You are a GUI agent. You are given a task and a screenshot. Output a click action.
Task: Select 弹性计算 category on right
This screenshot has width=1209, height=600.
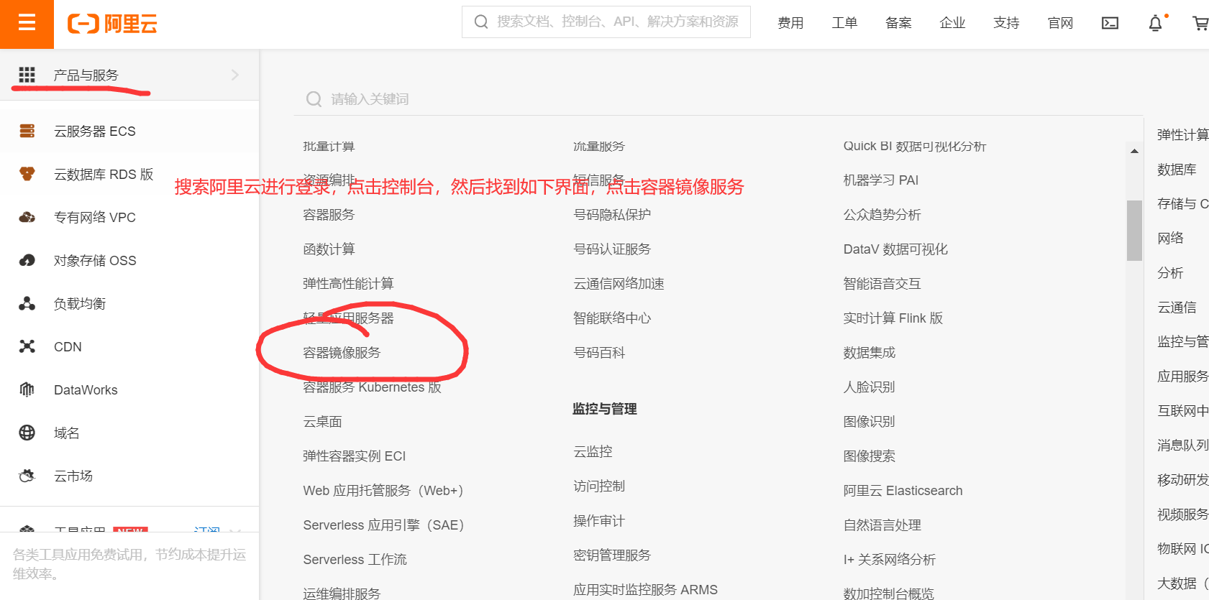1182,134
